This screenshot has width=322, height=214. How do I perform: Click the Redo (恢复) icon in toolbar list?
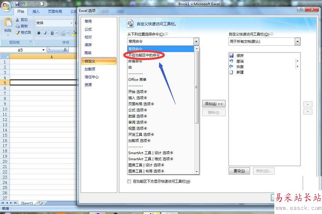[231, 66]
